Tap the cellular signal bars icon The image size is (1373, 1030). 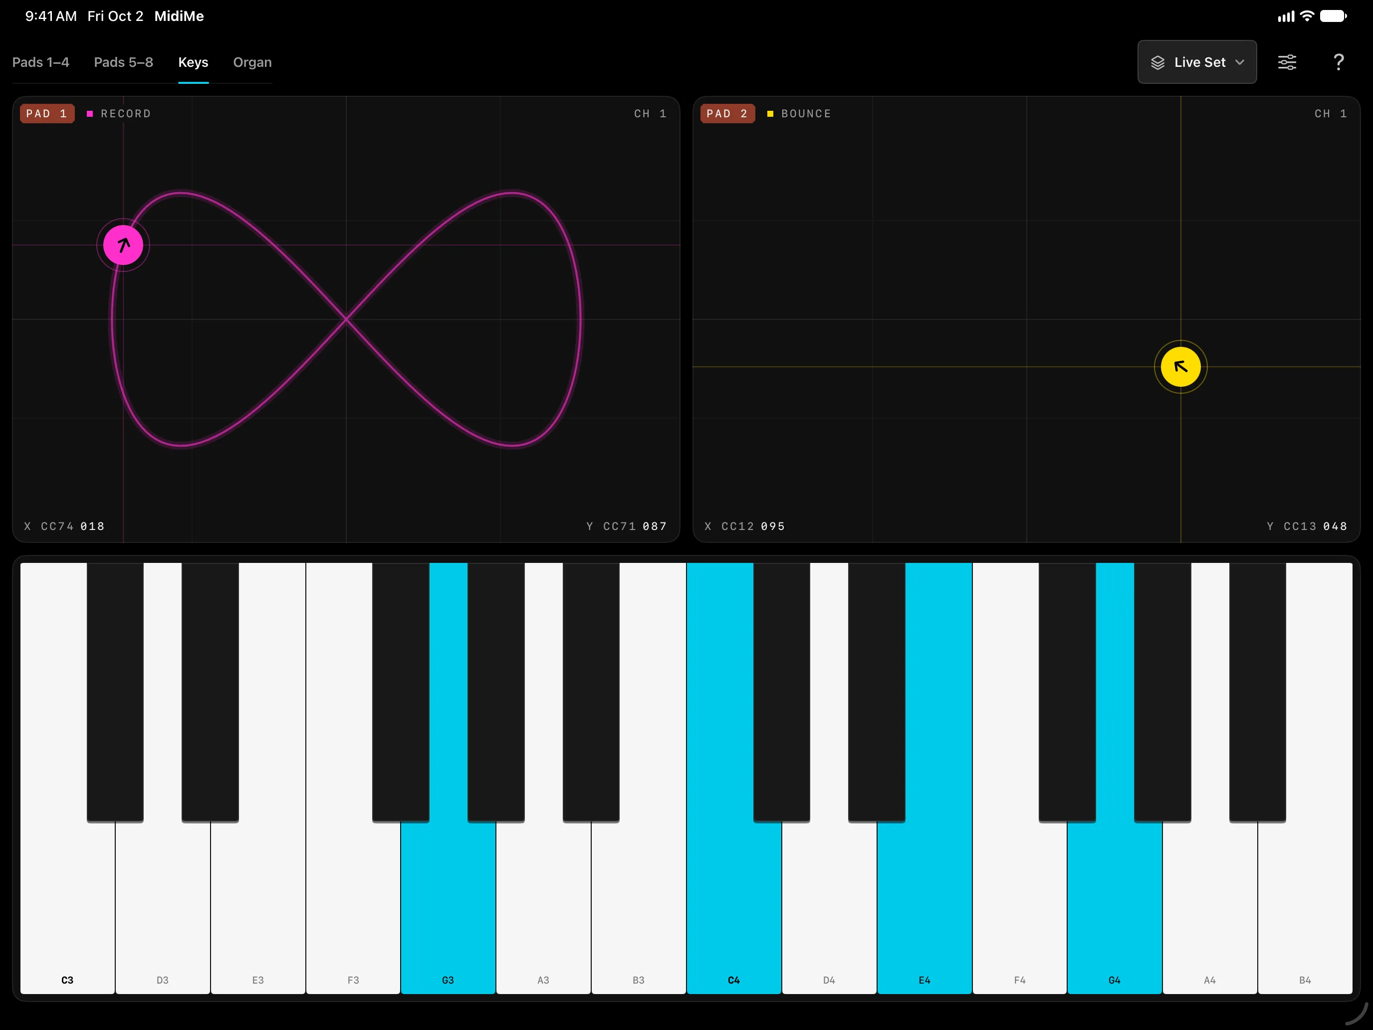coord(1286,16)
